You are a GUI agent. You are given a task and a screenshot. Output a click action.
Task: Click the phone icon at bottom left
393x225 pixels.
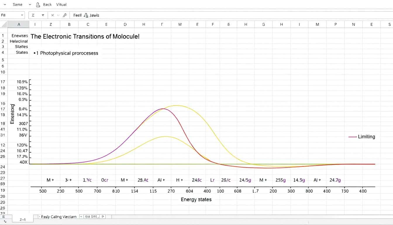point(5,221)
